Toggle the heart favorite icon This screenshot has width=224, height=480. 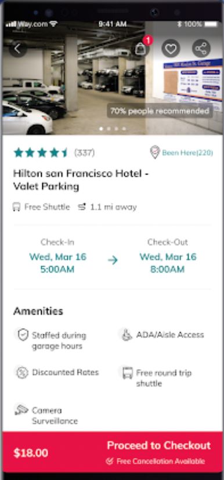[x=171, y=49]
